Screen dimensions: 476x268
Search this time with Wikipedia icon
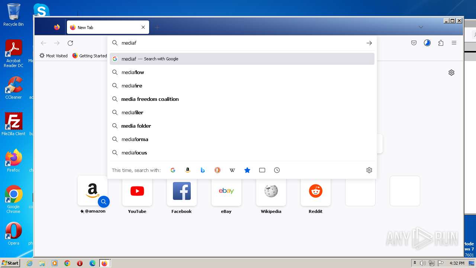232,170
